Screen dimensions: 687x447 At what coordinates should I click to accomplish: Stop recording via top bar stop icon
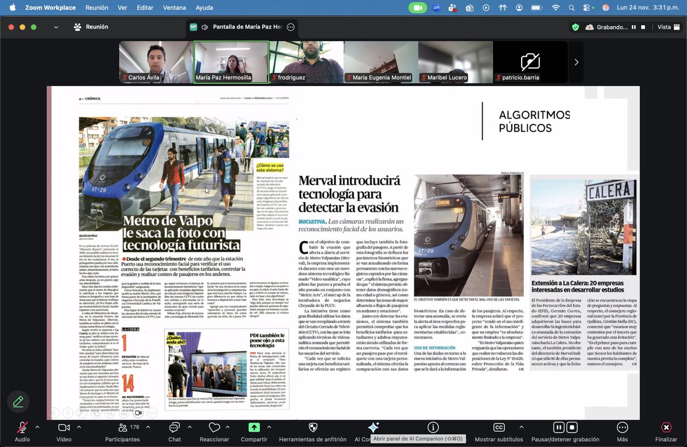643,27
